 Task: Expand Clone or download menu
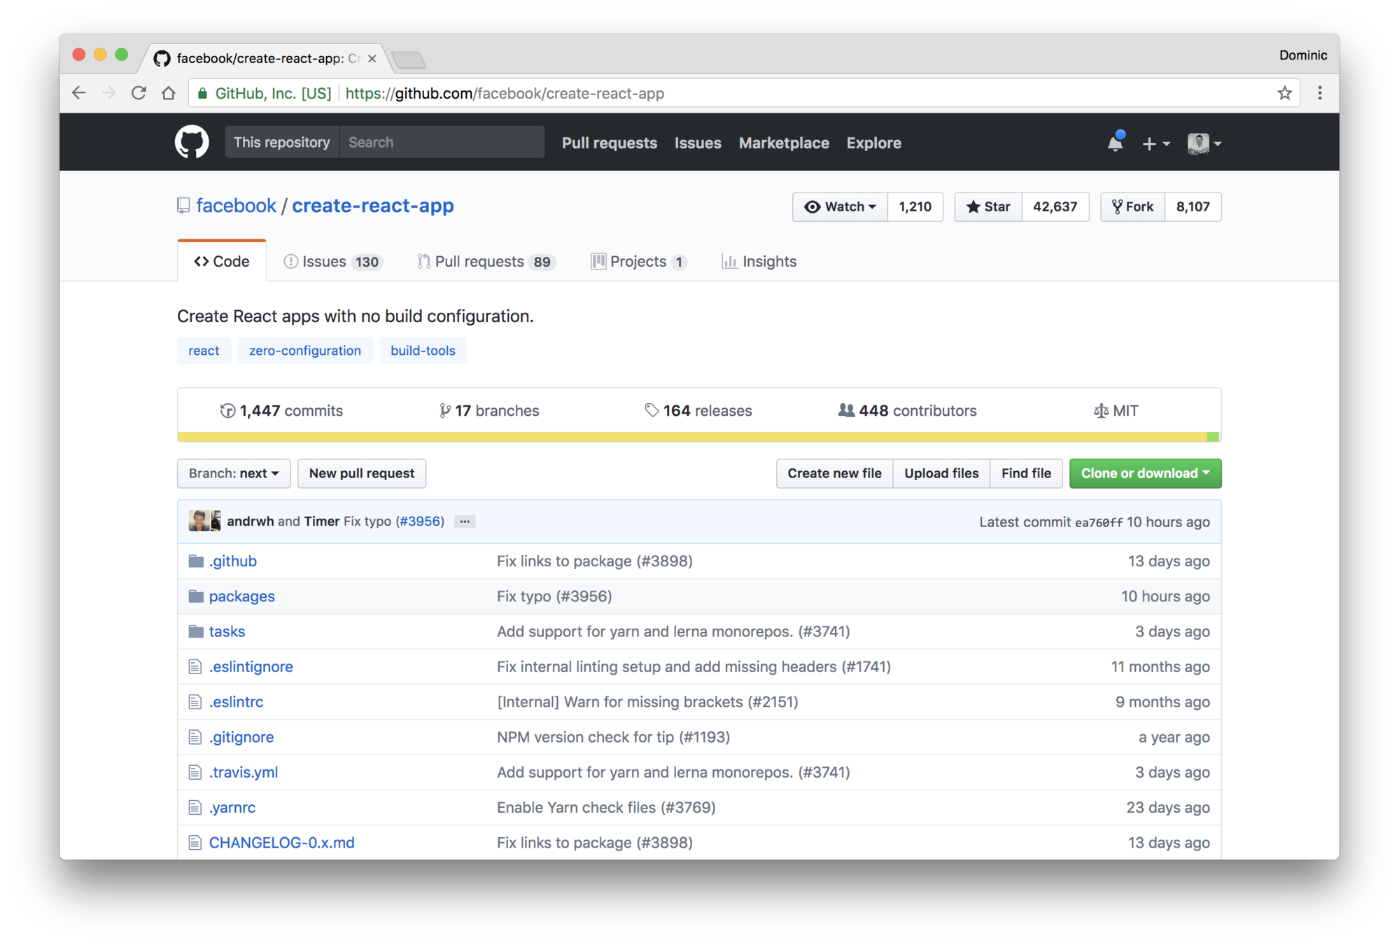(1145, 473)
